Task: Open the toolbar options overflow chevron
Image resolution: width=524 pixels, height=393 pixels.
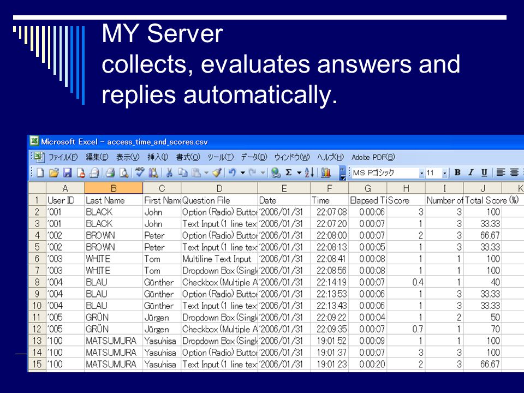Action: click(x=343, y=173)
